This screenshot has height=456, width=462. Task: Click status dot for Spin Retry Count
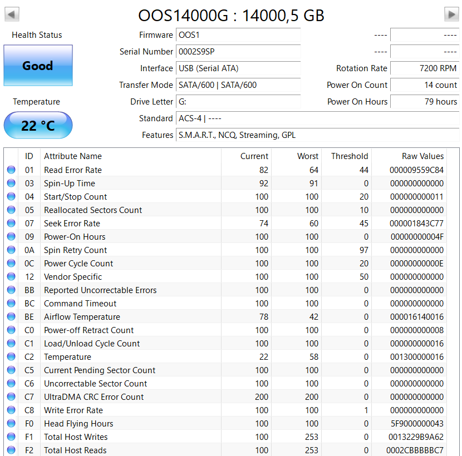[x=11, y=250]
